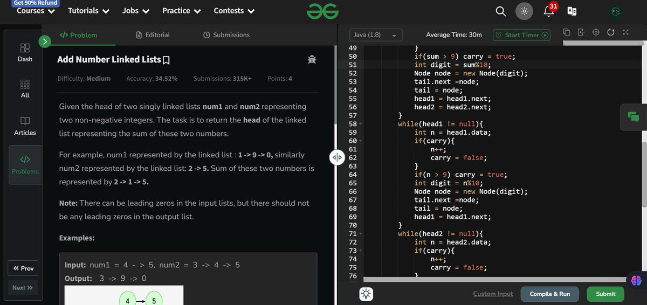The image size is (647, 305).
Task: Fold code block at line 71
Action: tap(360, 234)
